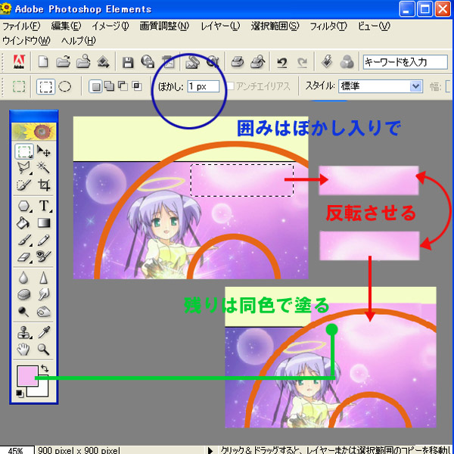Select the Red Eye Brush tool

(x=44, y=257)
